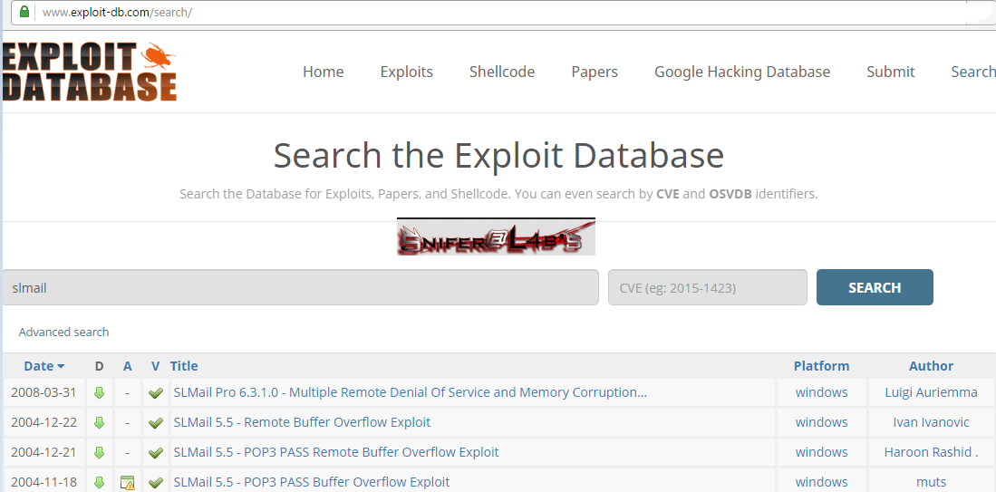Open SLMail Pro 6.3.1.0 exploit title
The image size is (996, 492).
(x=411, y=392)
